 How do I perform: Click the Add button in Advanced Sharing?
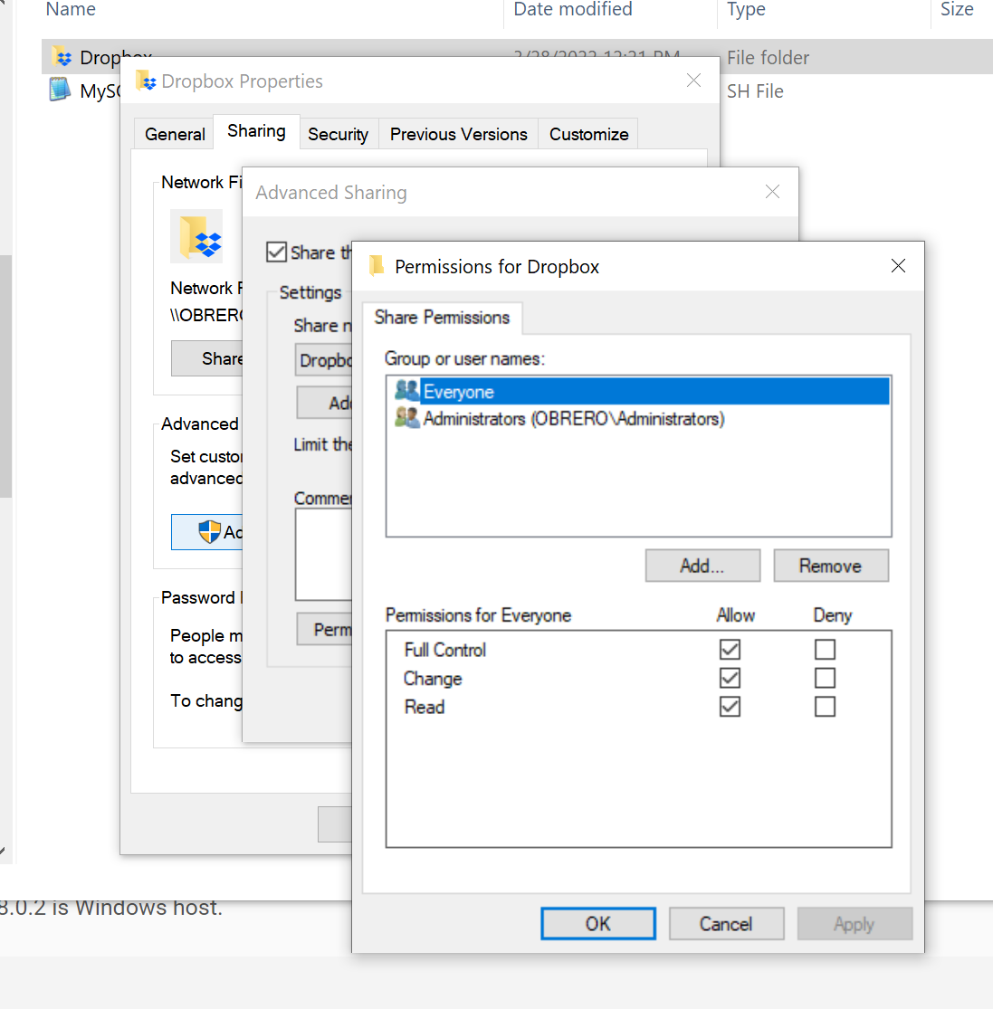coord(324,403)
